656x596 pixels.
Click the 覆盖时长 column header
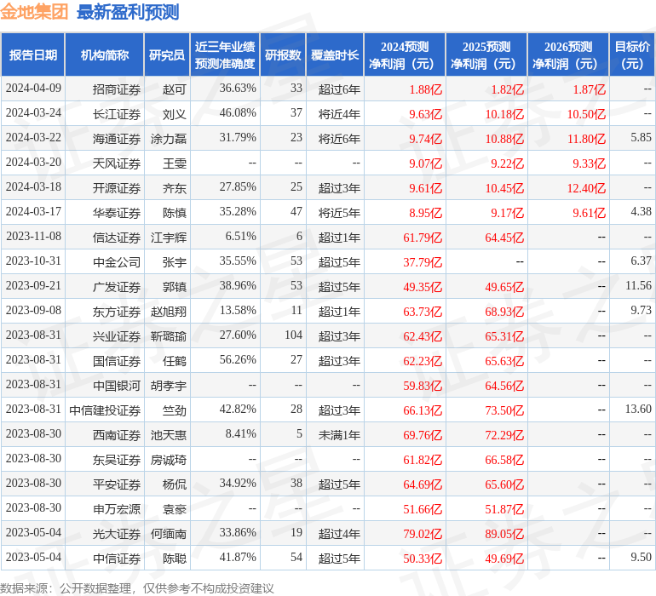(x=335, y=54)
